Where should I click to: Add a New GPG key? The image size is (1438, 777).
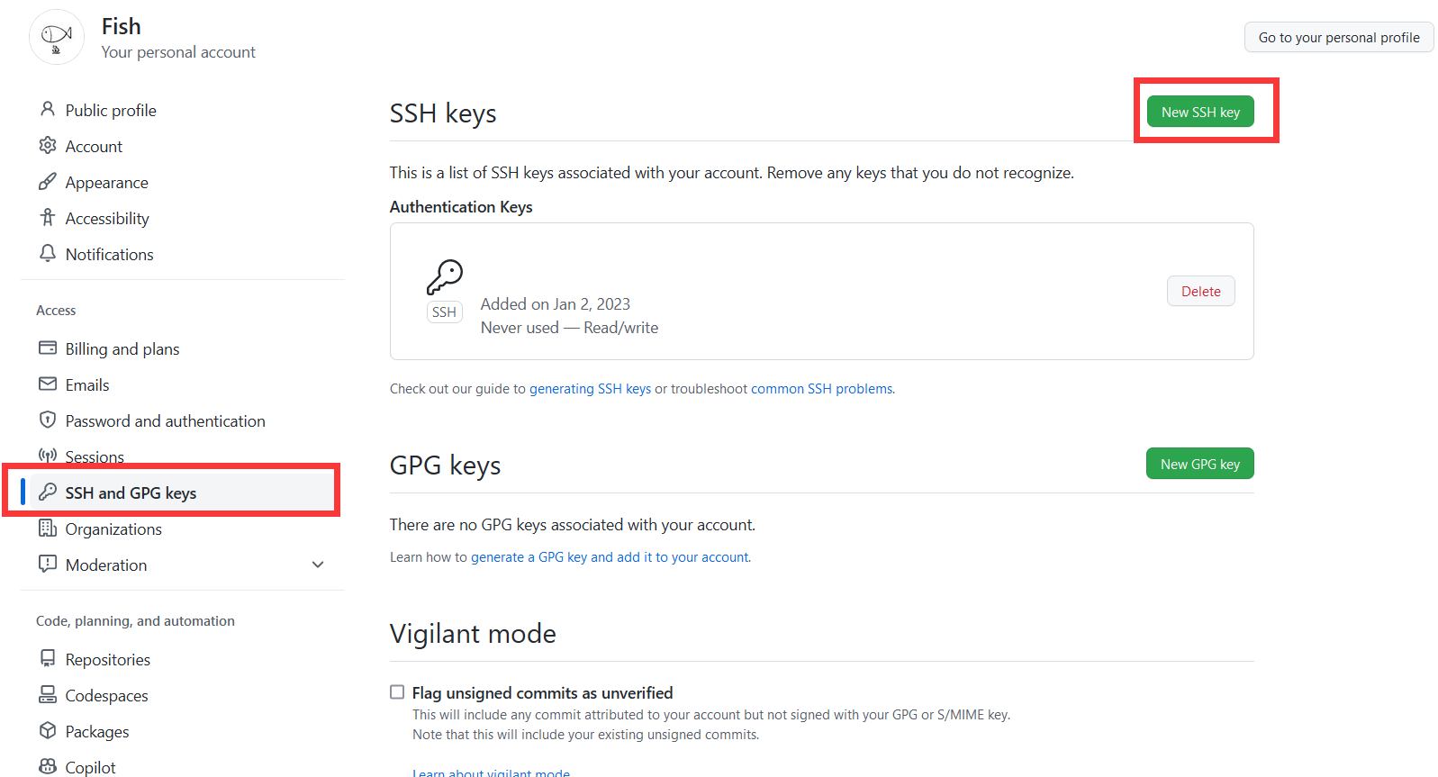pyautogui.click(x=1199, y=465)
